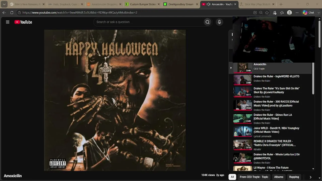
Task: Select the All filter chip
Action: point(232,177)
